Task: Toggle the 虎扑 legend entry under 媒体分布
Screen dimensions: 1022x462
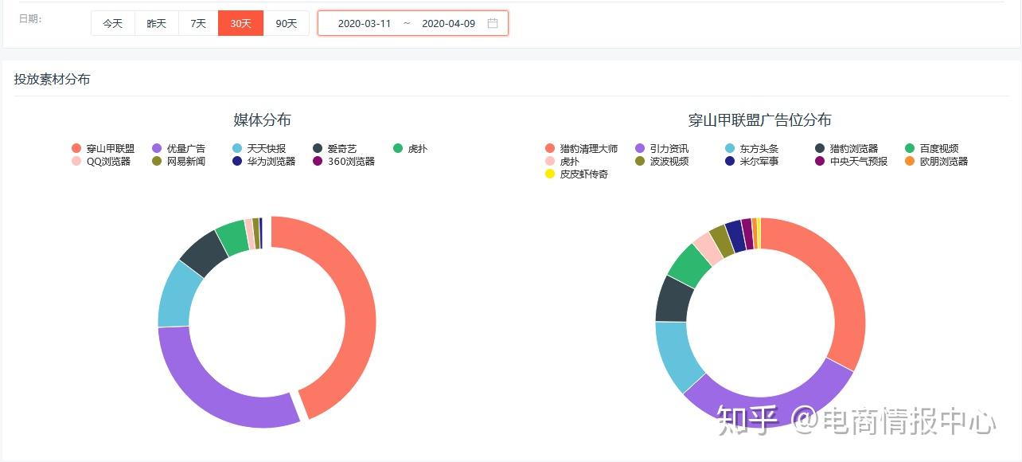Action: [411, 148]
